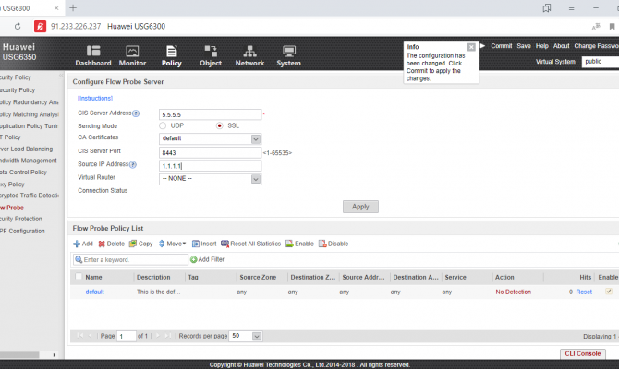Screen dimensions: 619x369
Task: Delete the selected flow probe policy
Action: pos(111,244)
